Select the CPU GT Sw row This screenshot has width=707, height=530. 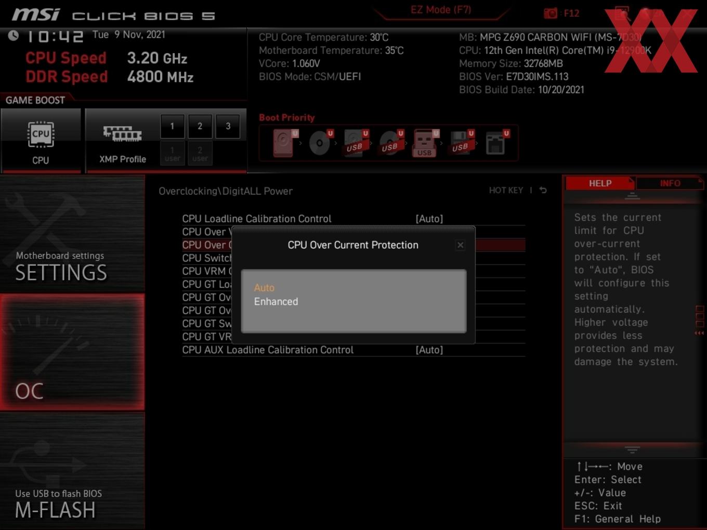click(x=206, y=323)
